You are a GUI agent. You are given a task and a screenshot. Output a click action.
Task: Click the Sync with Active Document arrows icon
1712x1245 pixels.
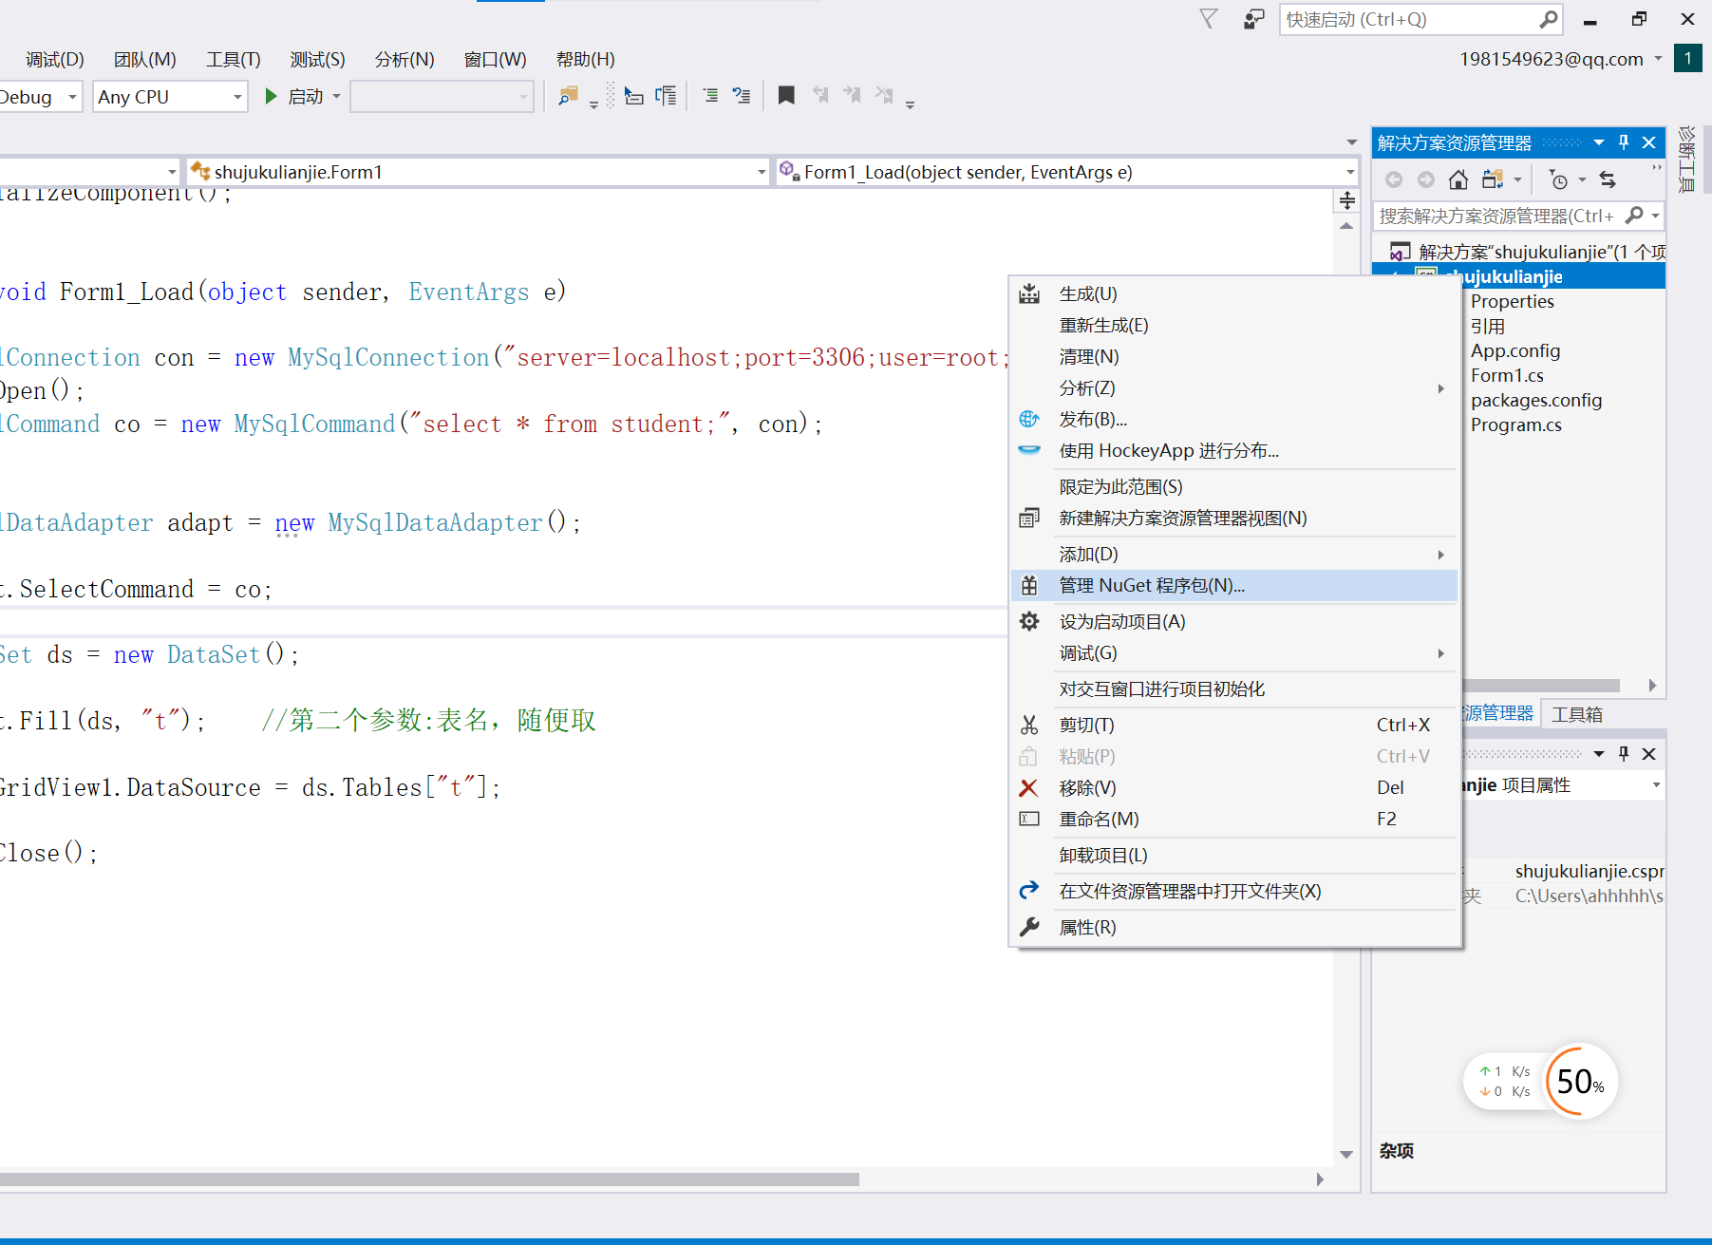[1608, 179]
